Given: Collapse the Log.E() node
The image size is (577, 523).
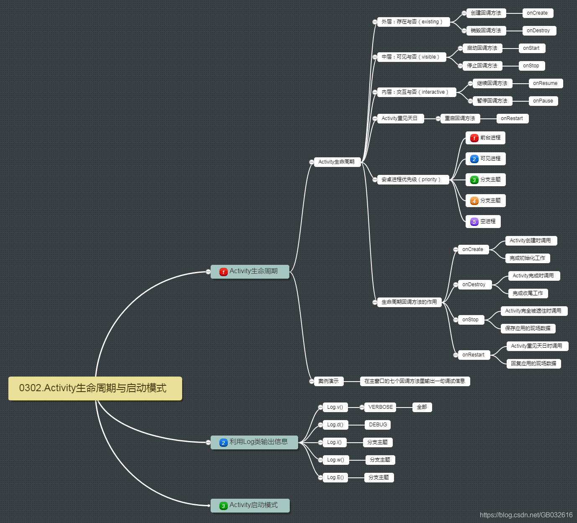Looking at the screenshot, I should pos(320,477).
